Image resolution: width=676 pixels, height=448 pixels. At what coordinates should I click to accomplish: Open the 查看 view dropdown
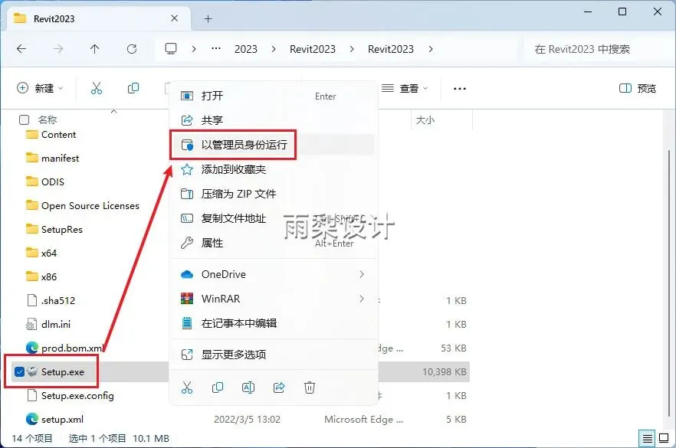[x=405, y=88]
